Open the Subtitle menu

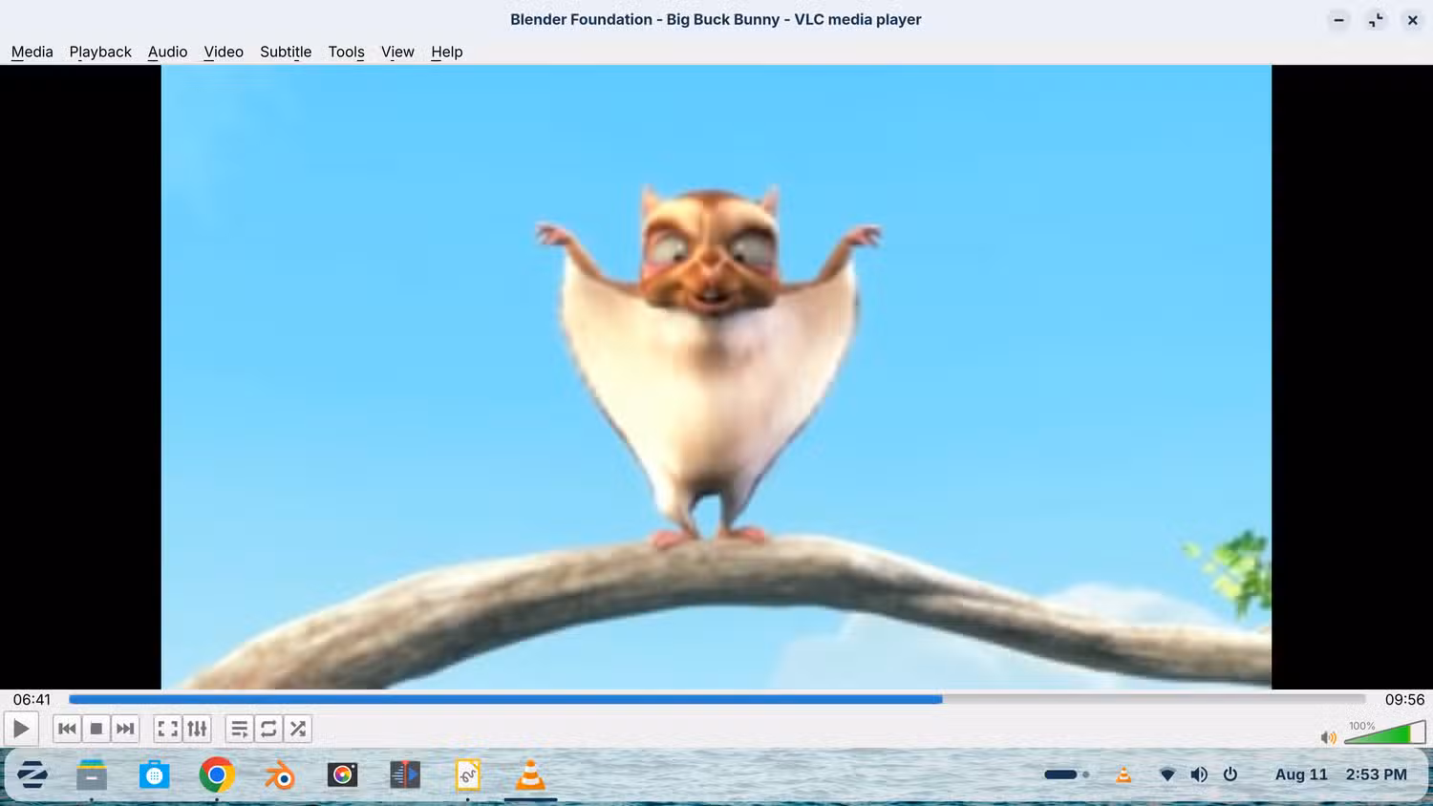coord(286,52)
